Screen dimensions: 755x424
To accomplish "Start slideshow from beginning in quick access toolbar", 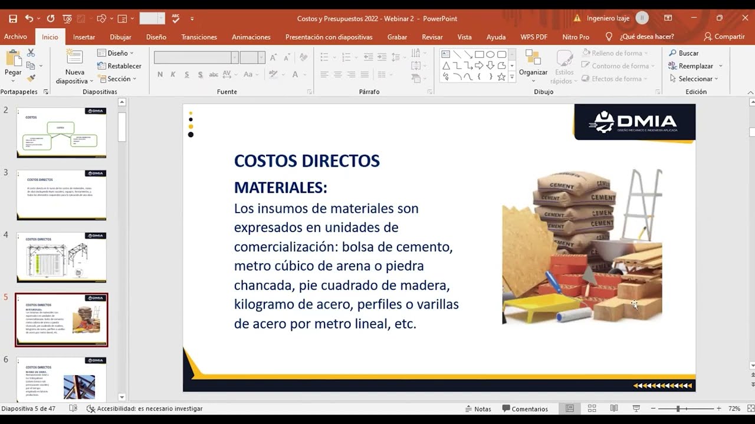I will (67, 18).
